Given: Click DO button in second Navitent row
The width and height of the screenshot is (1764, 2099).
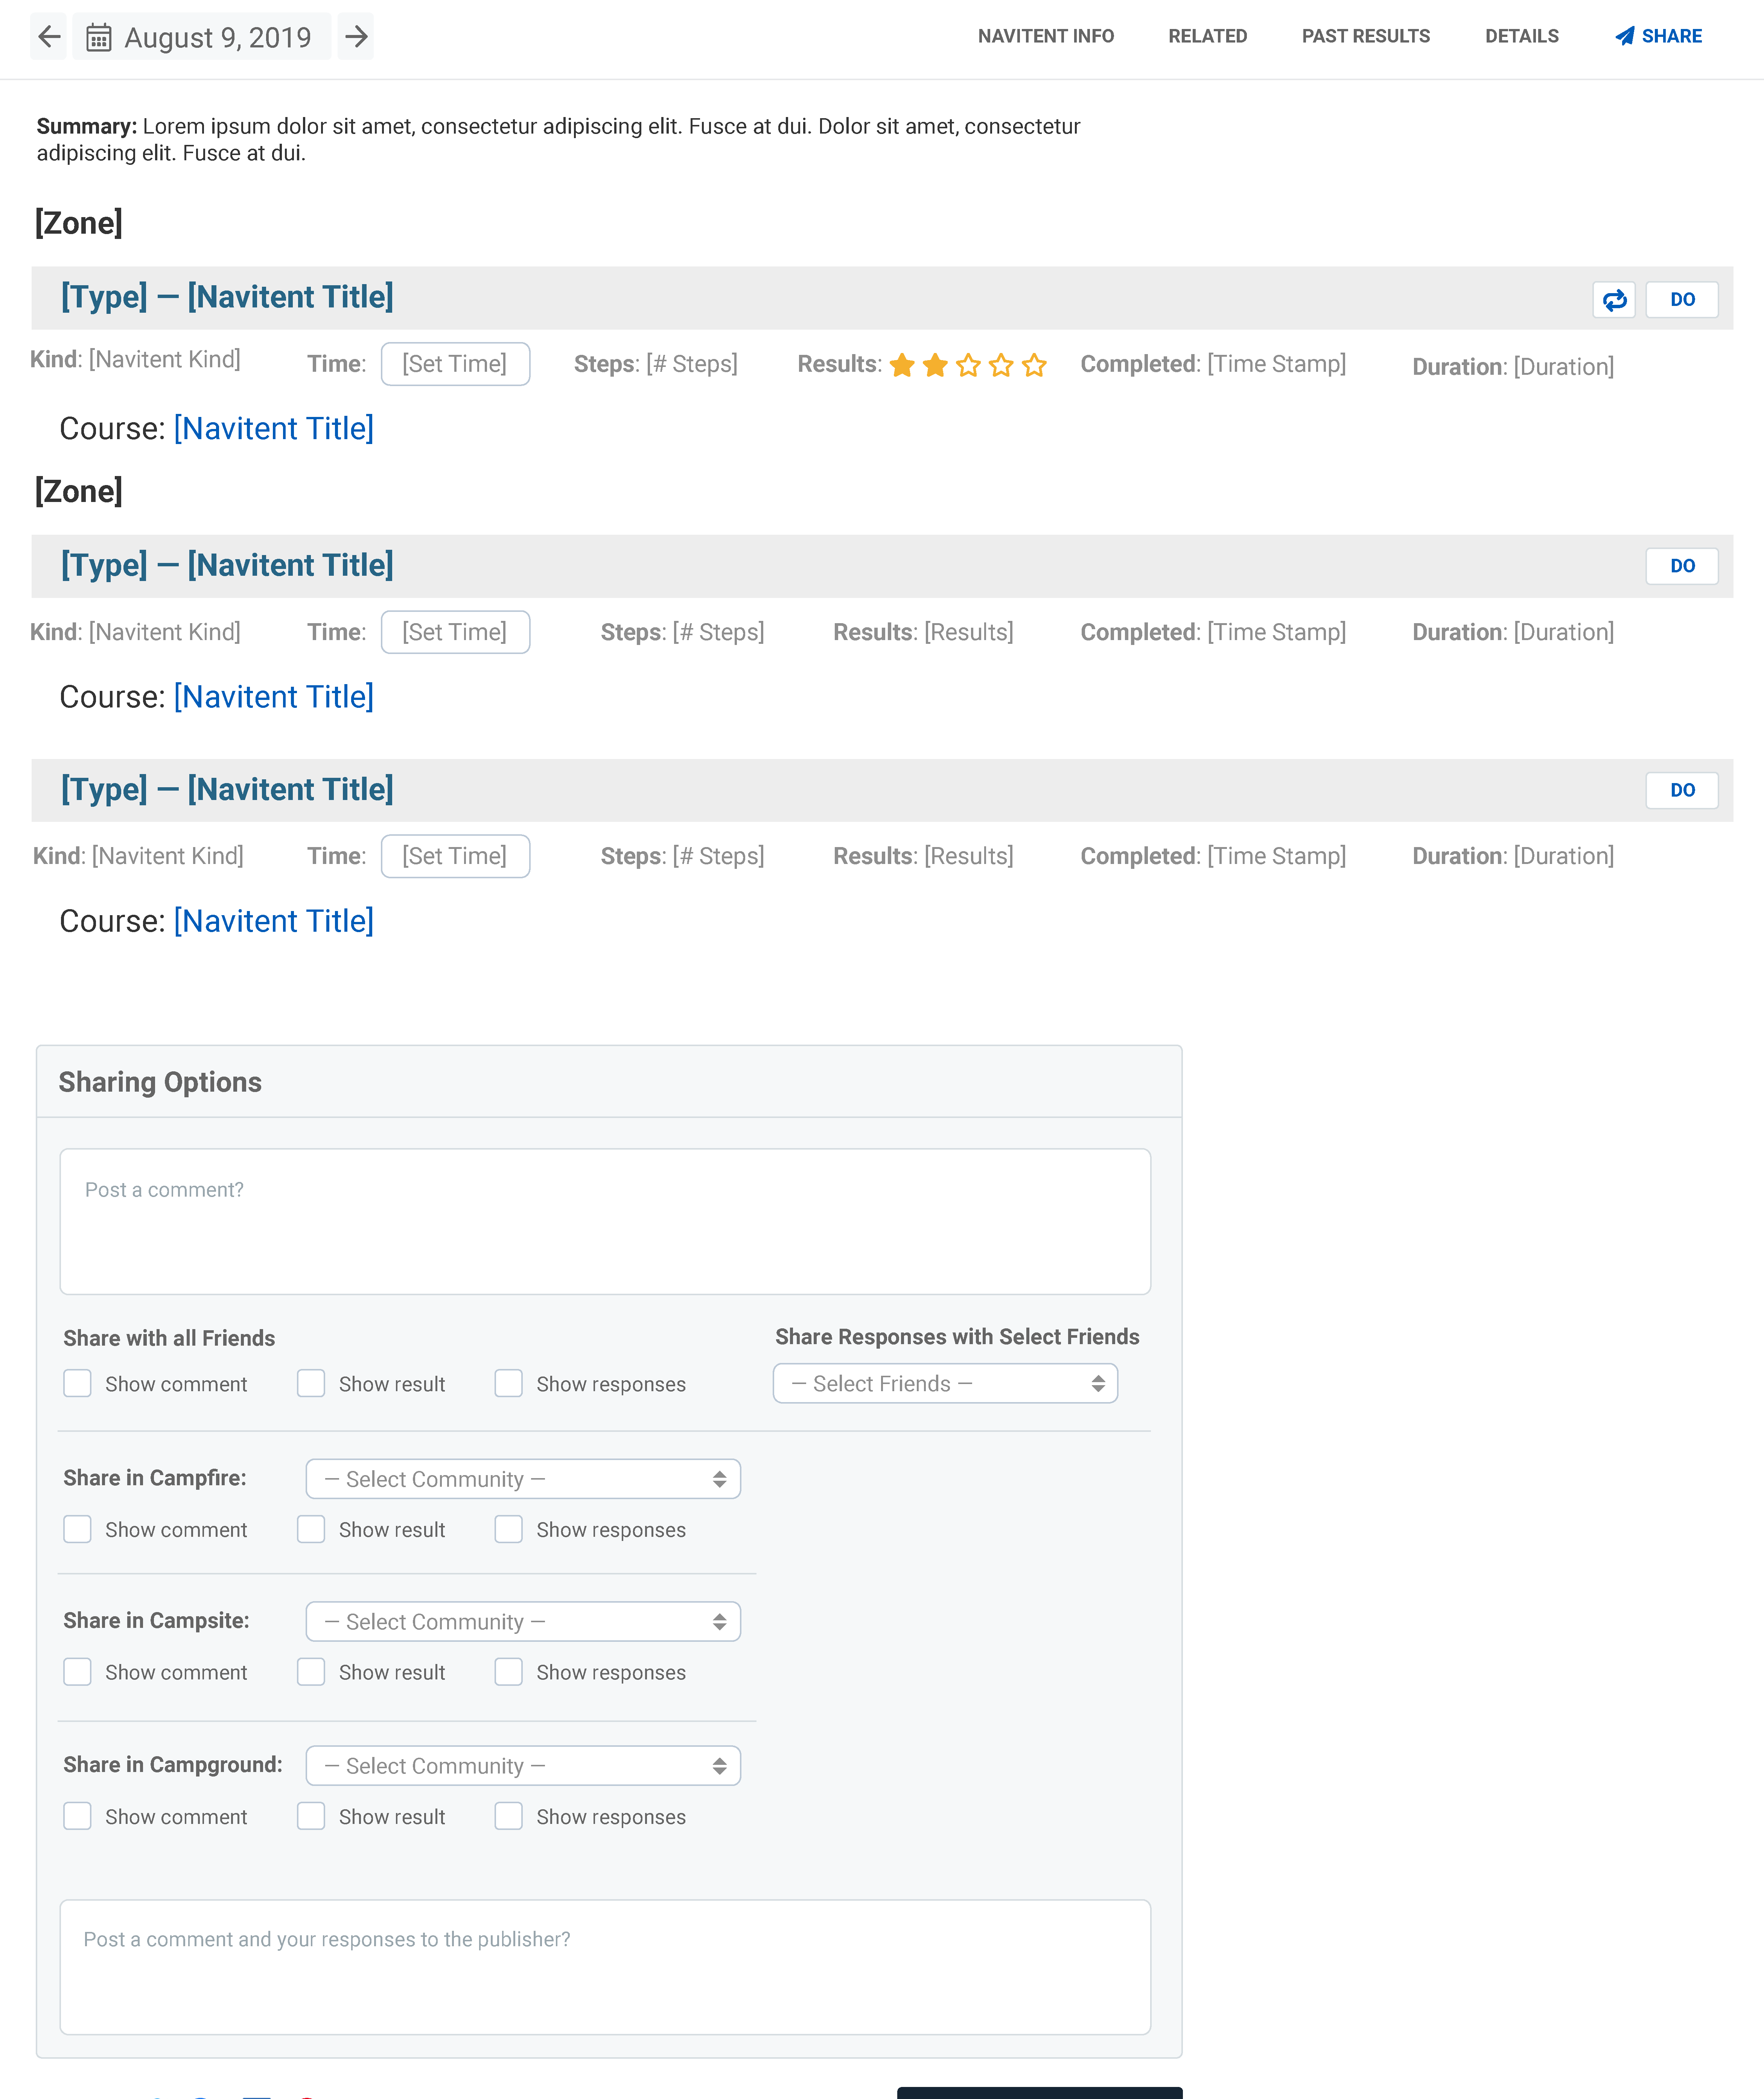Looking at the screenshot, I should pos(1682,566).
